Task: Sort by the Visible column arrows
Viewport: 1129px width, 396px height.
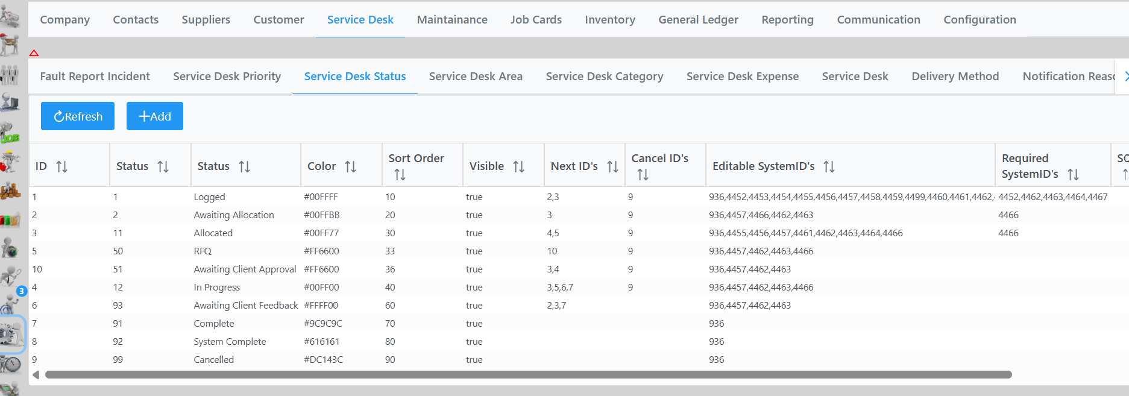Action: 518,166
